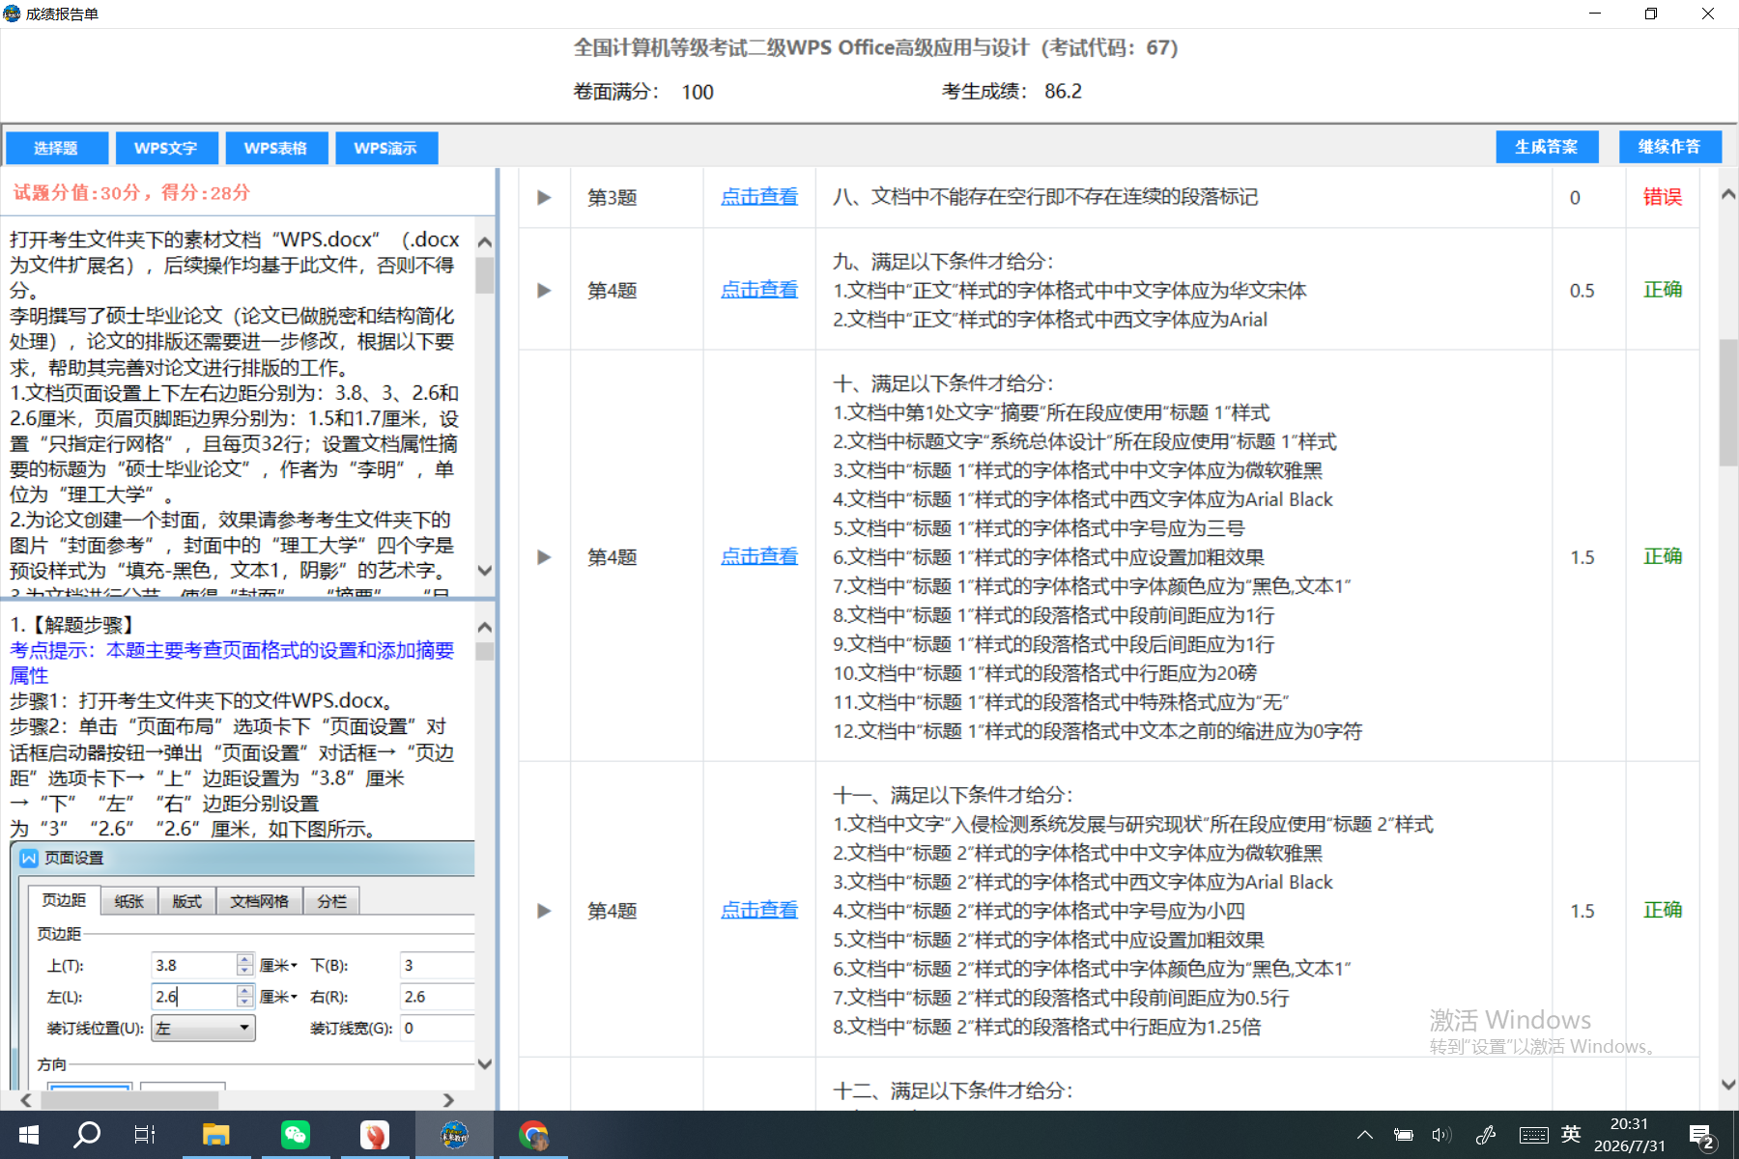Click the question text scroll-up arrow
Screen dimensions: 1739x1159
point(485,241)
